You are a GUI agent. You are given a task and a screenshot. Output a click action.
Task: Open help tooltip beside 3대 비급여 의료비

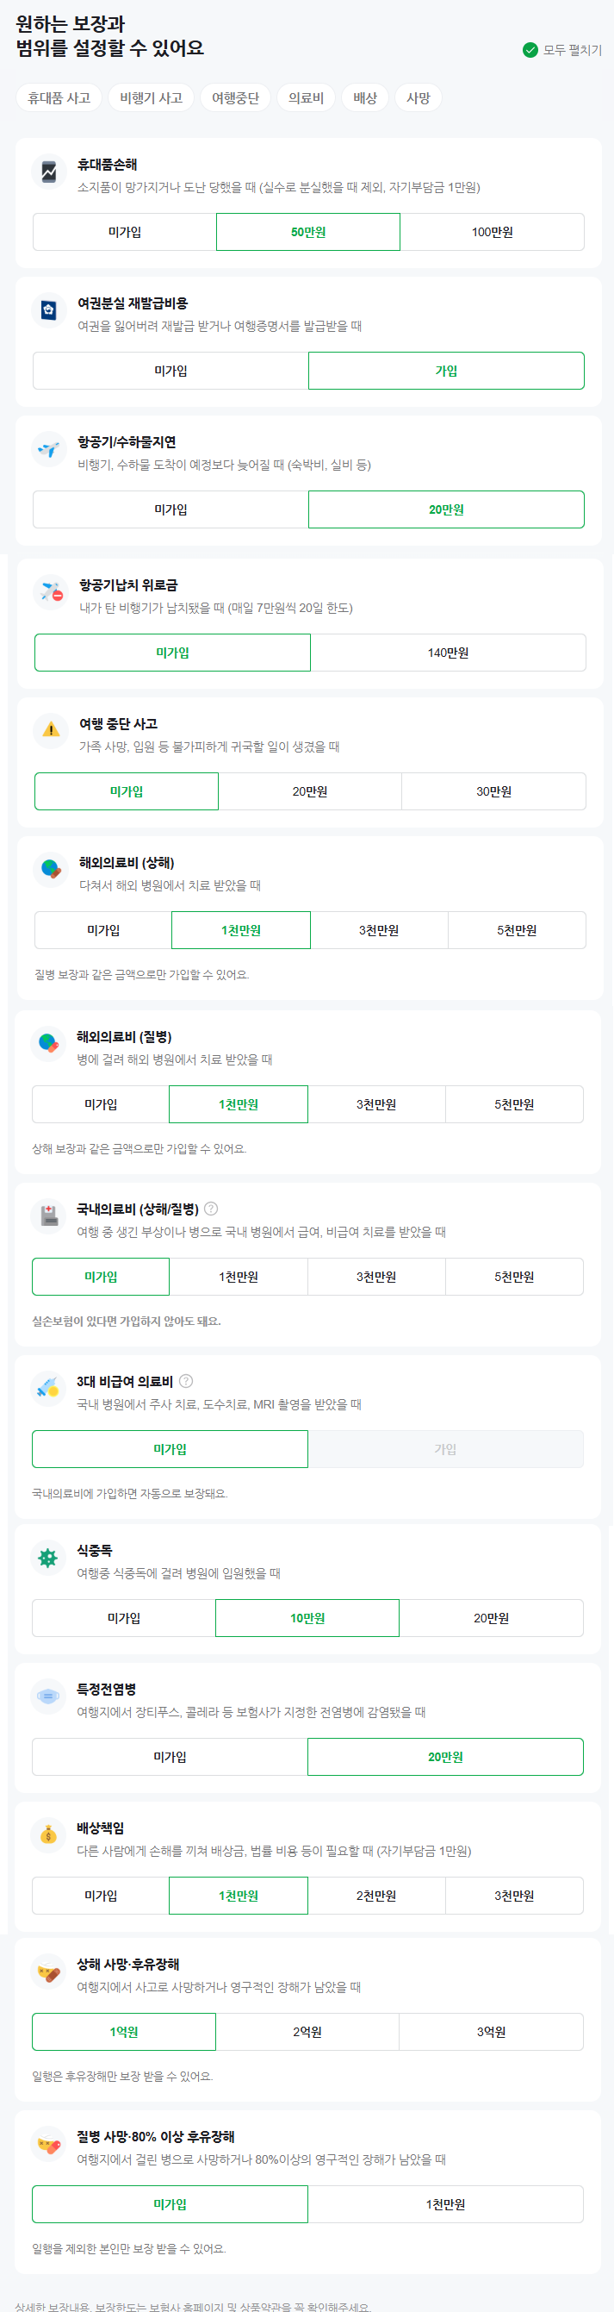point(185,1381)
